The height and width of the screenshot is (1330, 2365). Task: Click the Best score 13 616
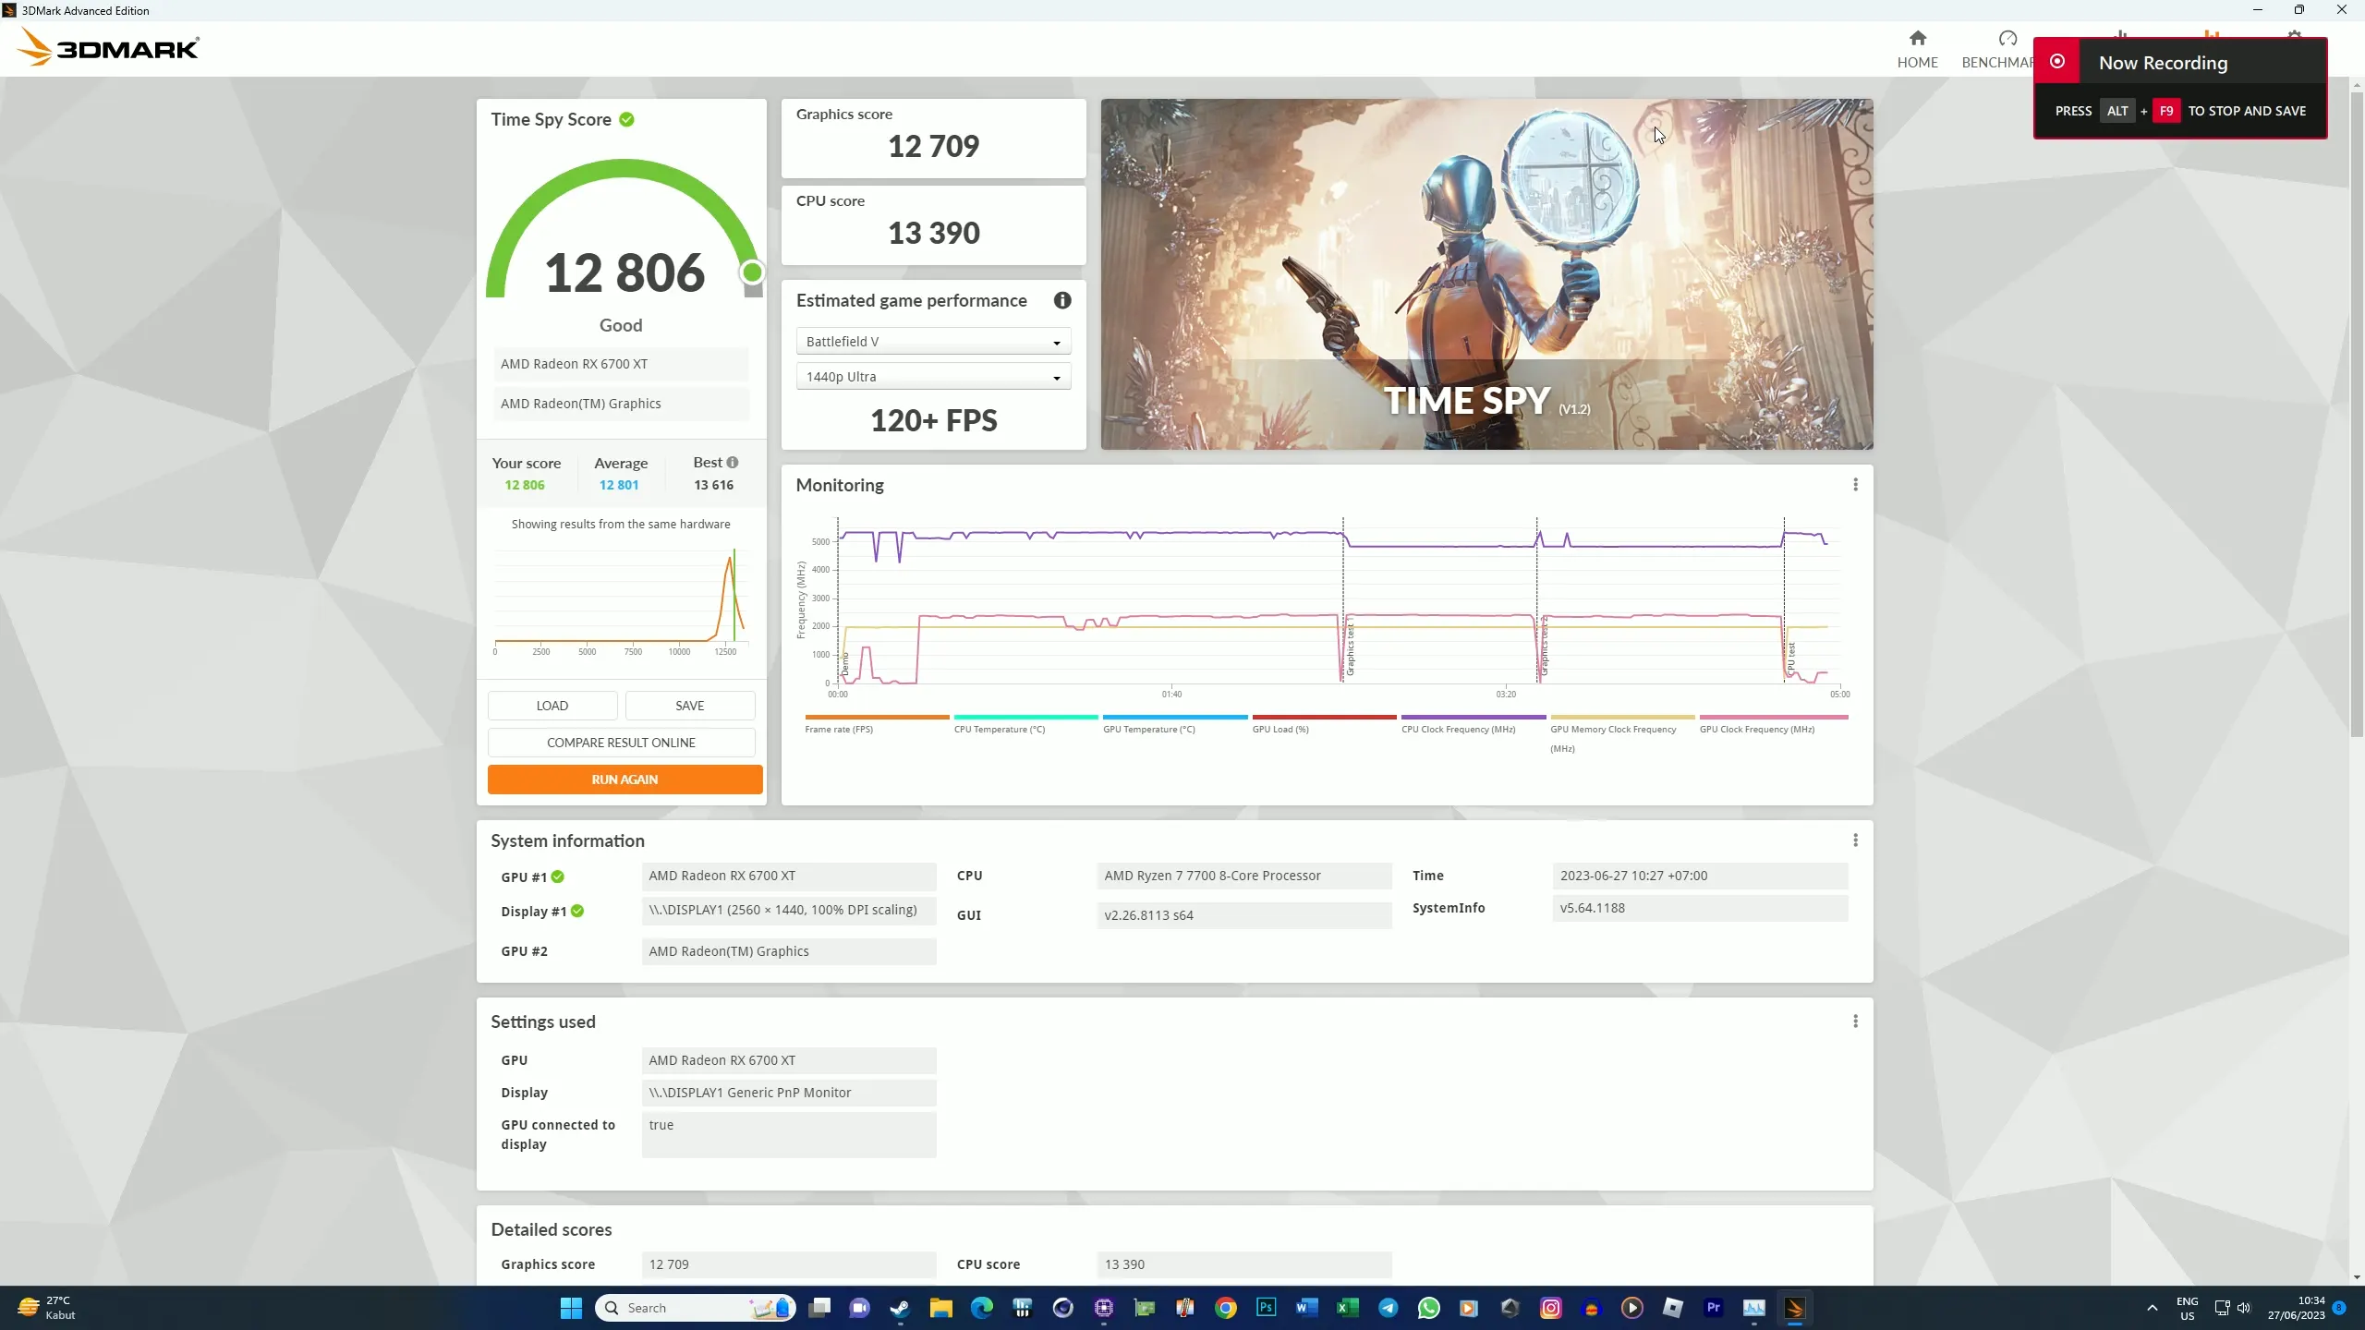coord(713,485)
